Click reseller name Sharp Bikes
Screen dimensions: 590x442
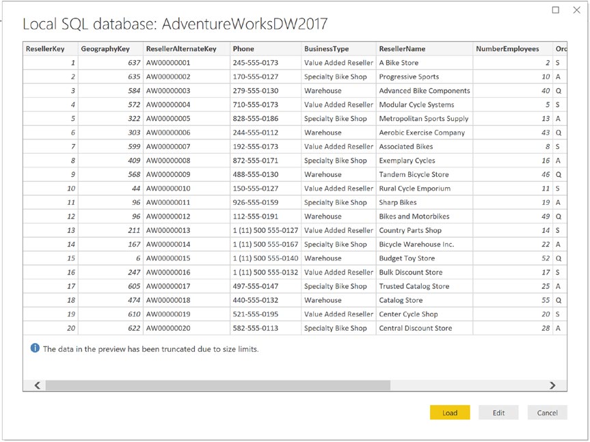tap(398, 202)
